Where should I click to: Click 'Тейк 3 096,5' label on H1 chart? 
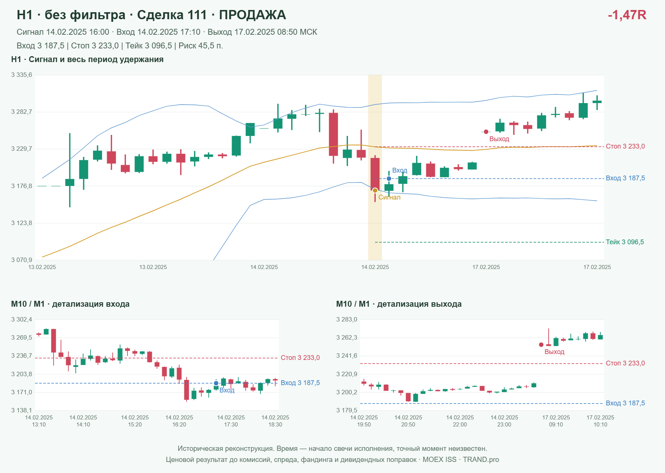(x=625, y=242)
